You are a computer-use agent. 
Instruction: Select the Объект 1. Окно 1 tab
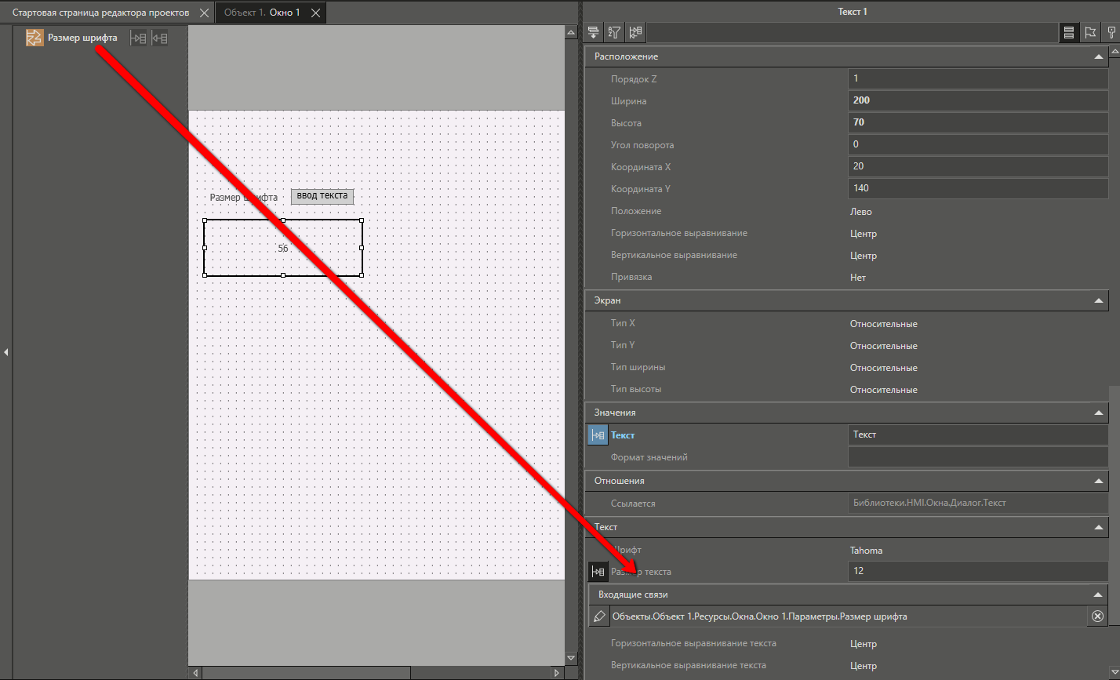(262, 13)
